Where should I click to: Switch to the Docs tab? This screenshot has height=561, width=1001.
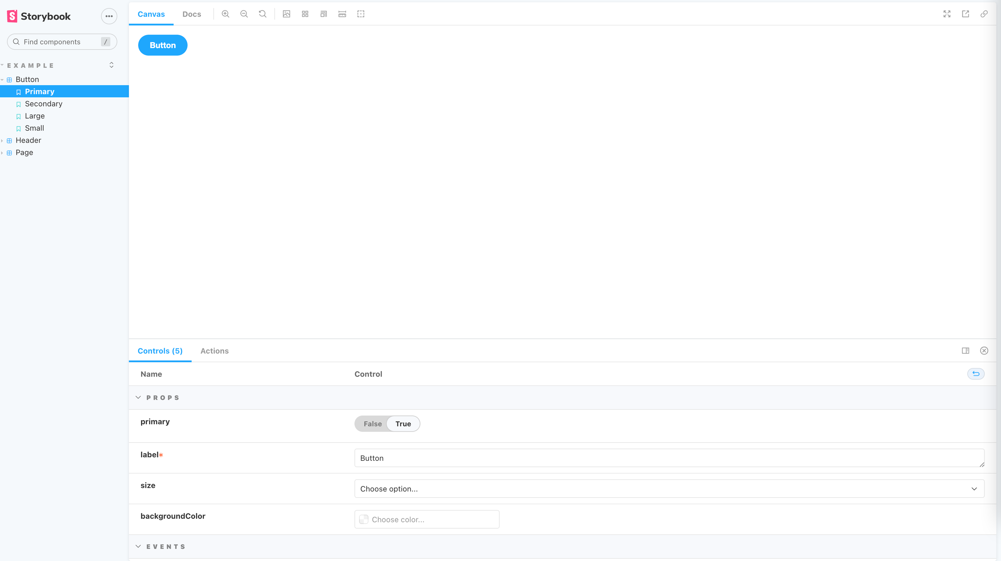(x=192, y=14)
